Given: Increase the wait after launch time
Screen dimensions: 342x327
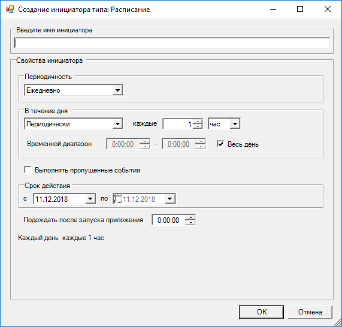Looking at the screenshot, I should tap(190, 217).
